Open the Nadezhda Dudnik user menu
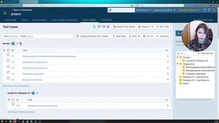 (x=165, y=10)
